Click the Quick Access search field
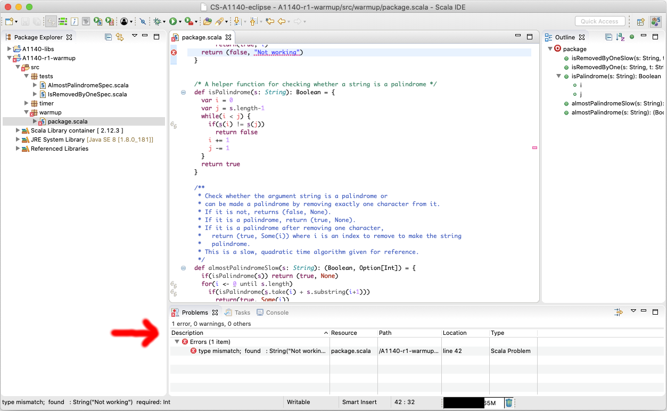The height and width of the screenshot is (411, 667). click(599, 21)
